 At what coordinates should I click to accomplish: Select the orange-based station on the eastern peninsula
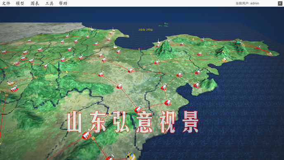224,59
